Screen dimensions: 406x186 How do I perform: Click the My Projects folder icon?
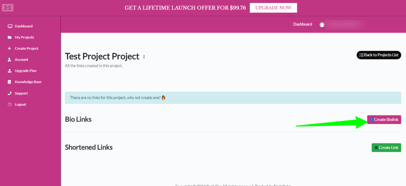point(10,37)
